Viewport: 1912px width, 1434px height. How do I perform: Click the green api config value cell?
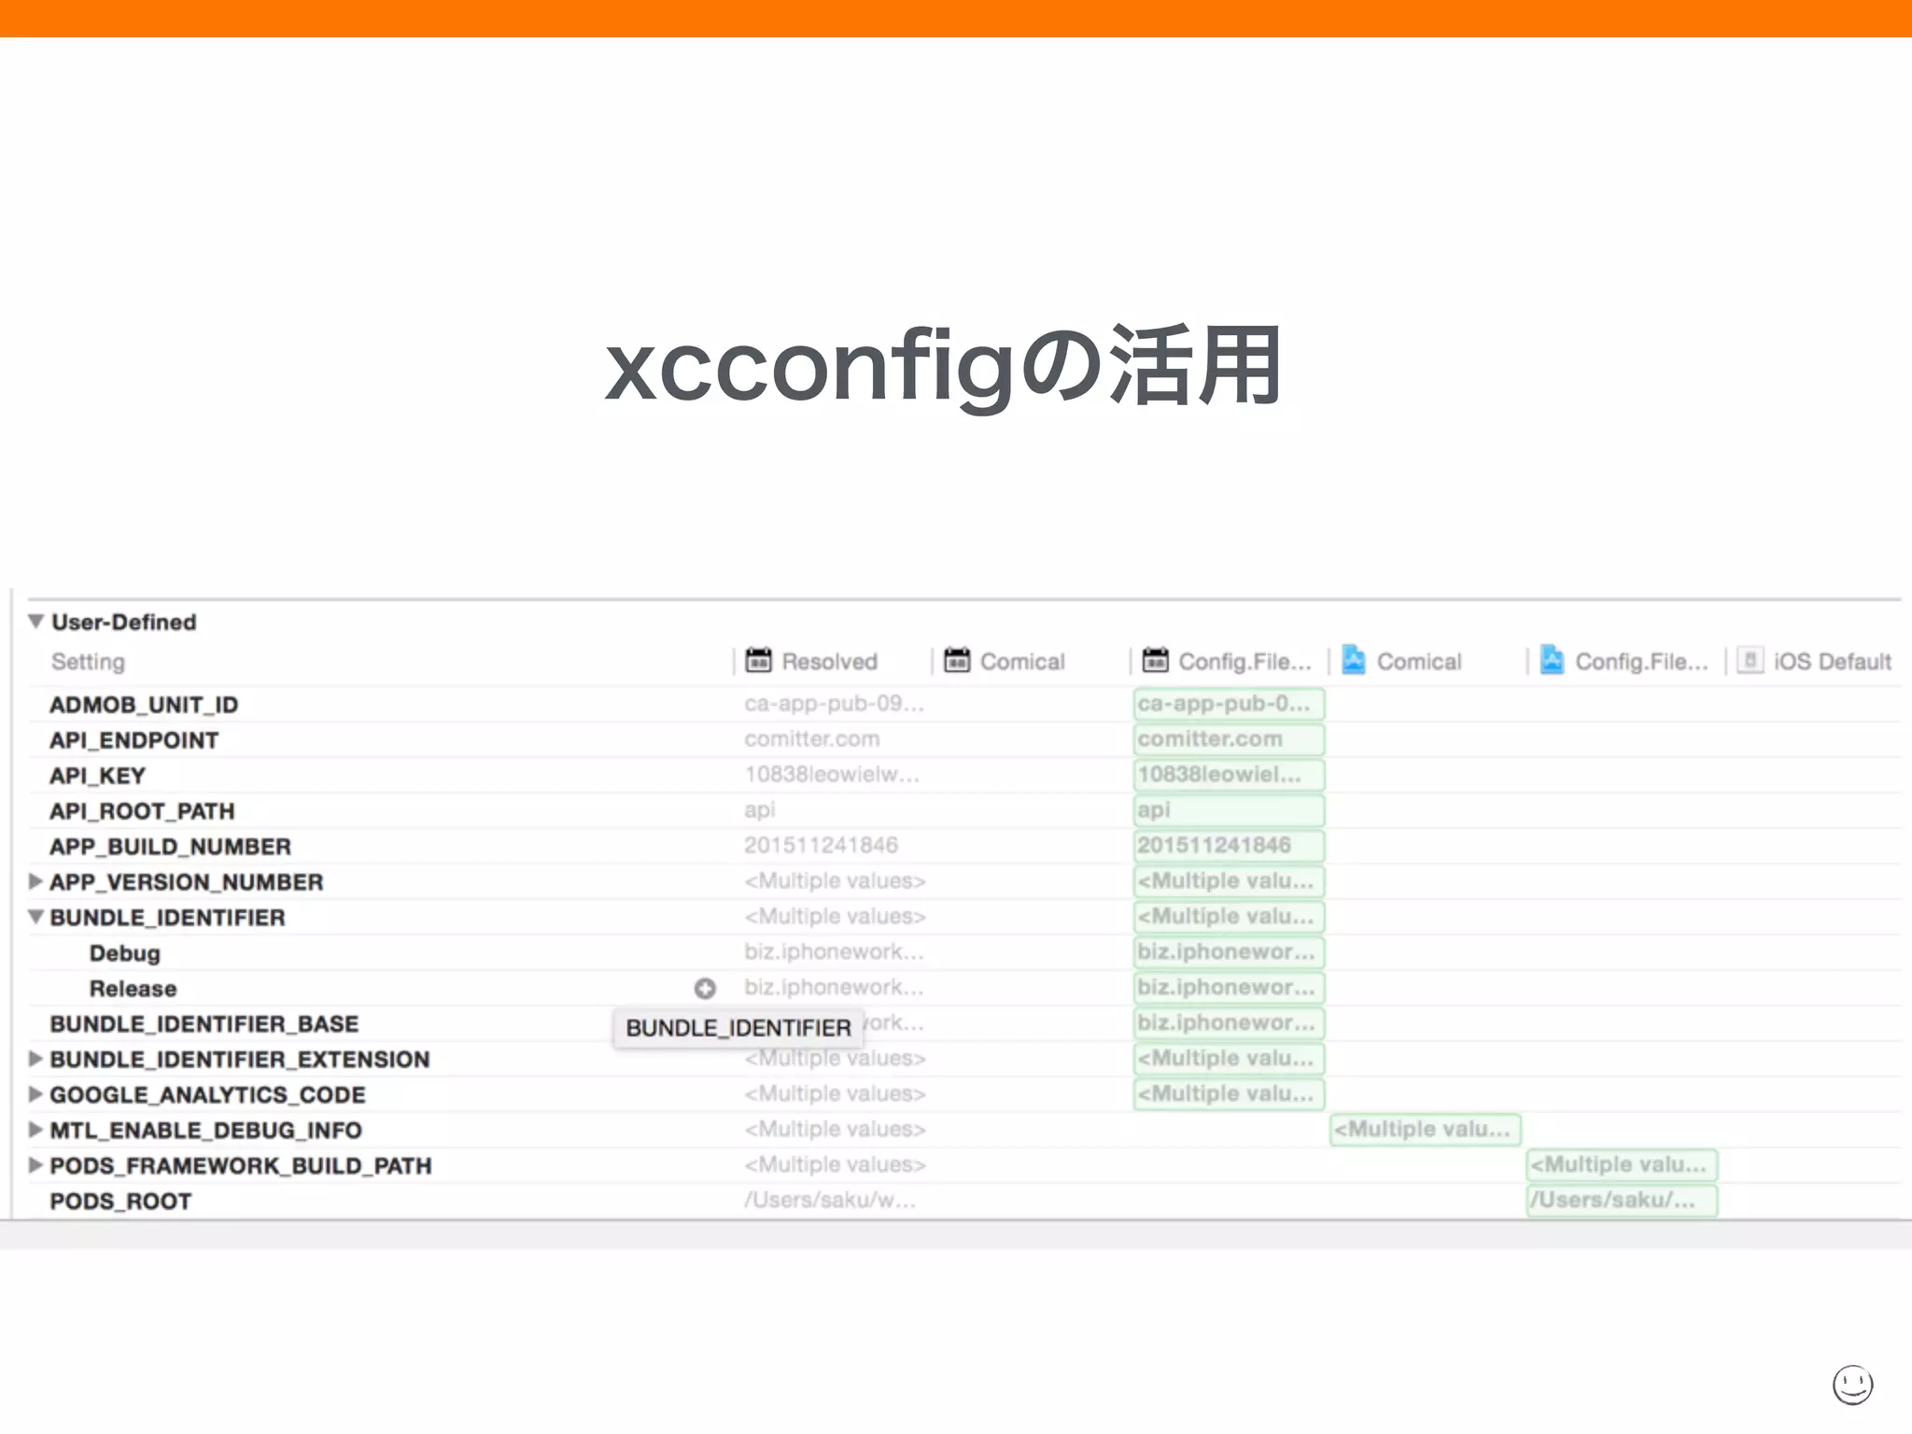point(1229,810)
